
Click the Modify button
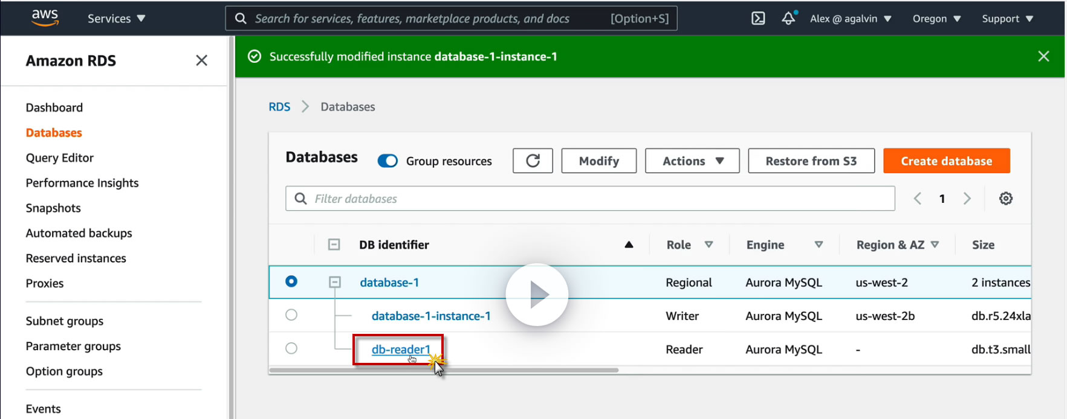click(598, 161)
